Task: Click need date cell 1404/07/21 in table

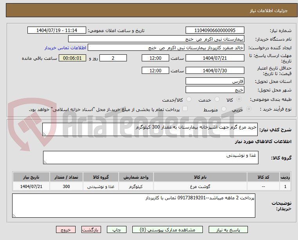Action: coord(31,186)
